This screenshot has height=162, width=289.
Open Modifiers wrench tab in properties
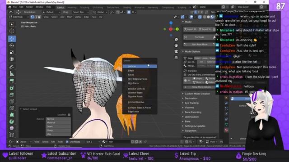pos(226,103)
